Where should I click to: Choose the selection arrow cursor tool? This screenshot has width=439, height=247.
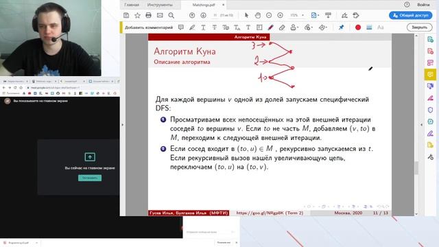click(x=246, y=15)
